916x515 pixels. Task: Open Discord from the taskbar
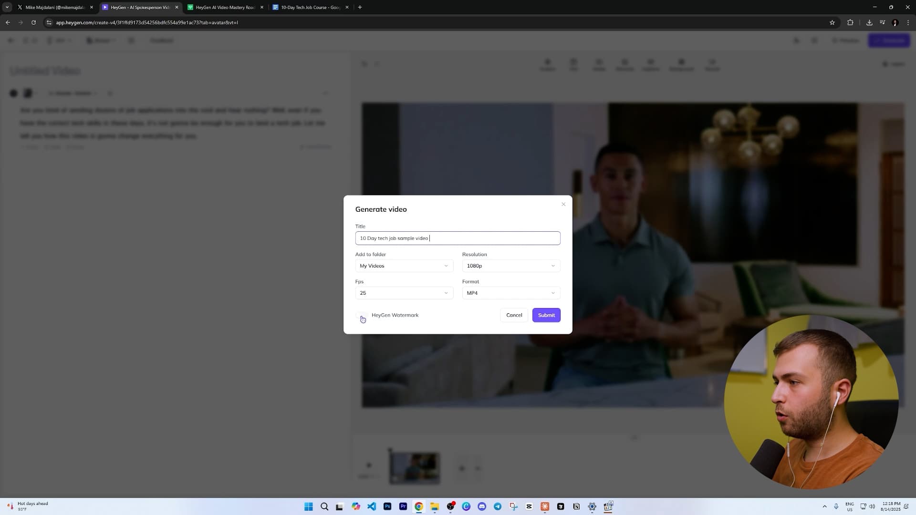(x=482, y=506)
